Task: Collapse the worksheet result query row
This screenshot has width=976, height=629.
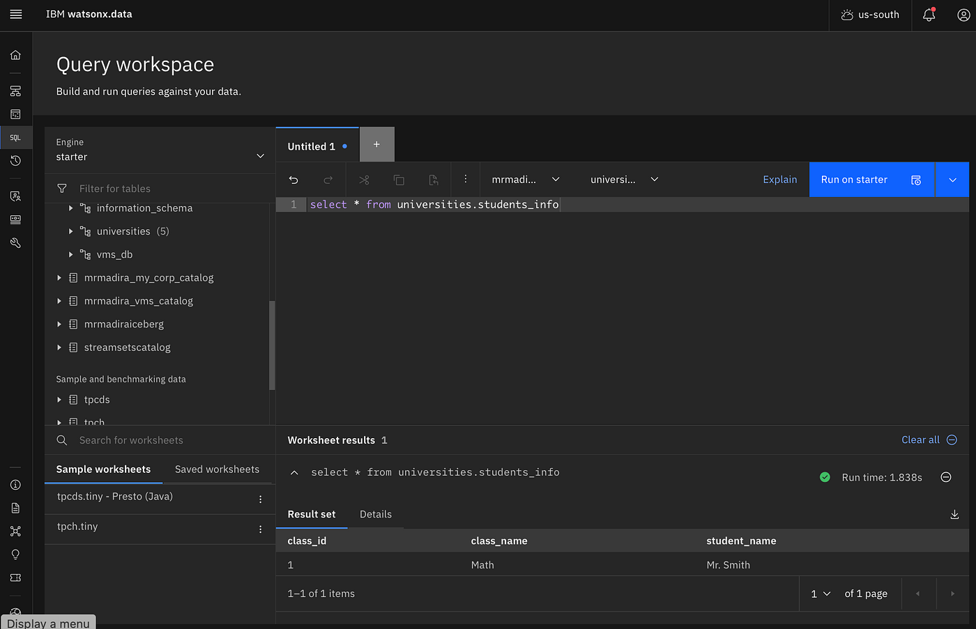Action: [294, 472]
